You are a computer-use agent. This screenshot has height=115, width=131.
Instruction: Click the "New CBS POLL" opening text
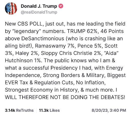[24, 24]
